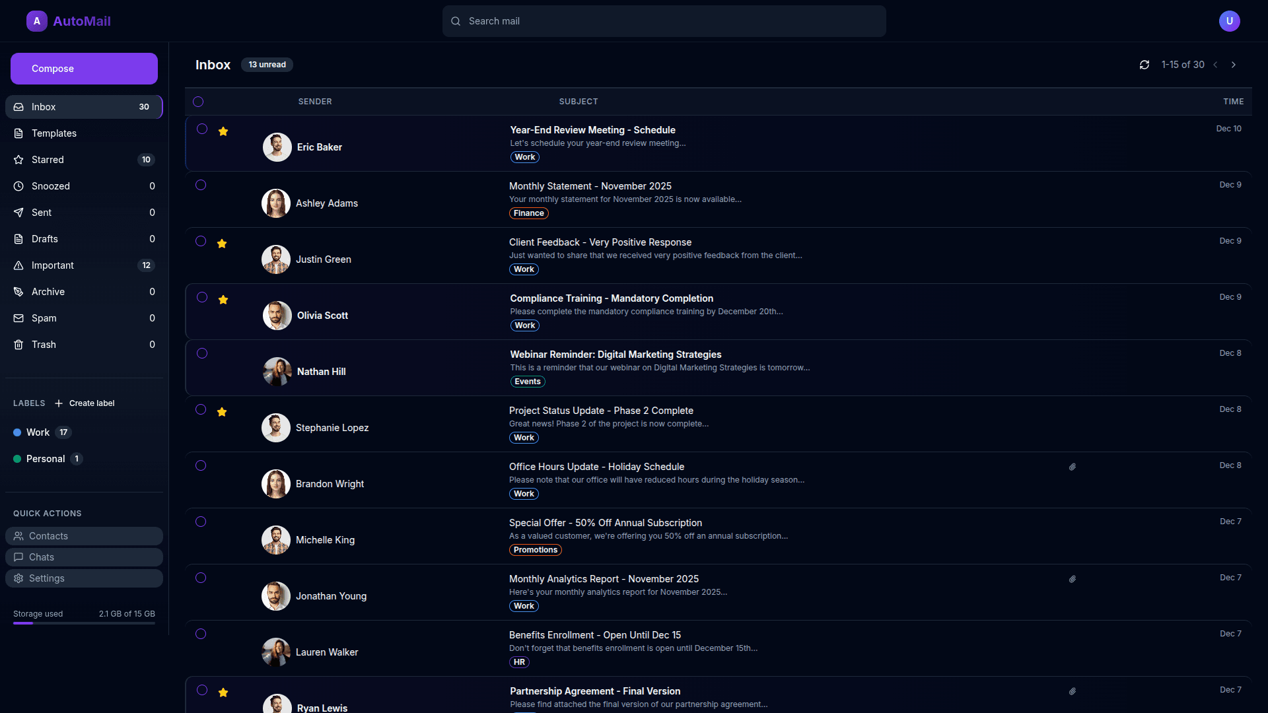Check the Nathan Hill email checkbox
The height and width of the screenshot is (713, 1268).
[x=202, y=354]
